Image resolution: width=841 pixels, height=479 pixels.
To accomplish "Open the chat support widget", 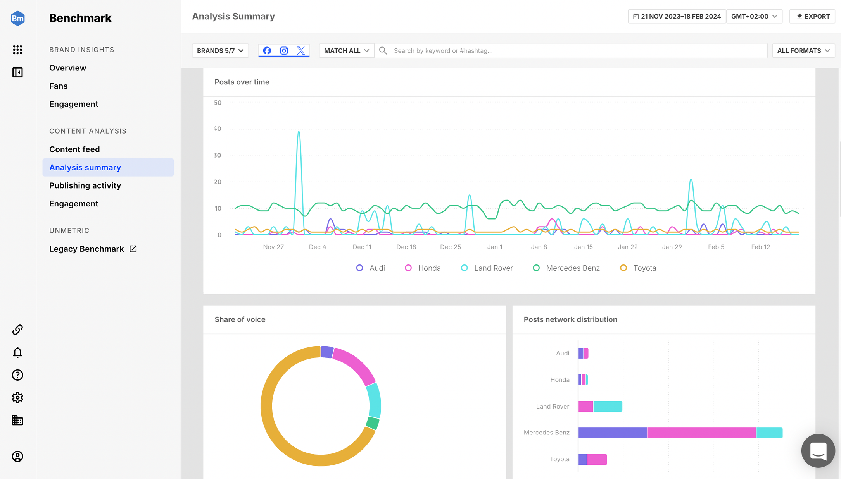I will click(818, 451).
